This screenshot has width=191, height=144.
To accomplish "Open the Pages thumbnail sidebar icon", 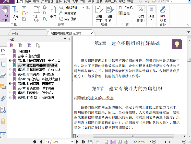I will click(3, 64).
